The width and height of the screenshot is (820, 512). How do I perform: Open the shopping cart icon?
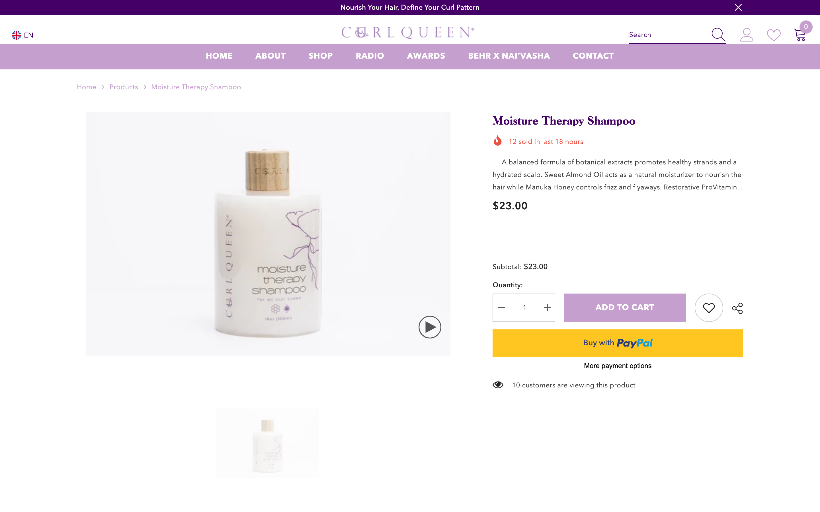[x=800, y=34]
